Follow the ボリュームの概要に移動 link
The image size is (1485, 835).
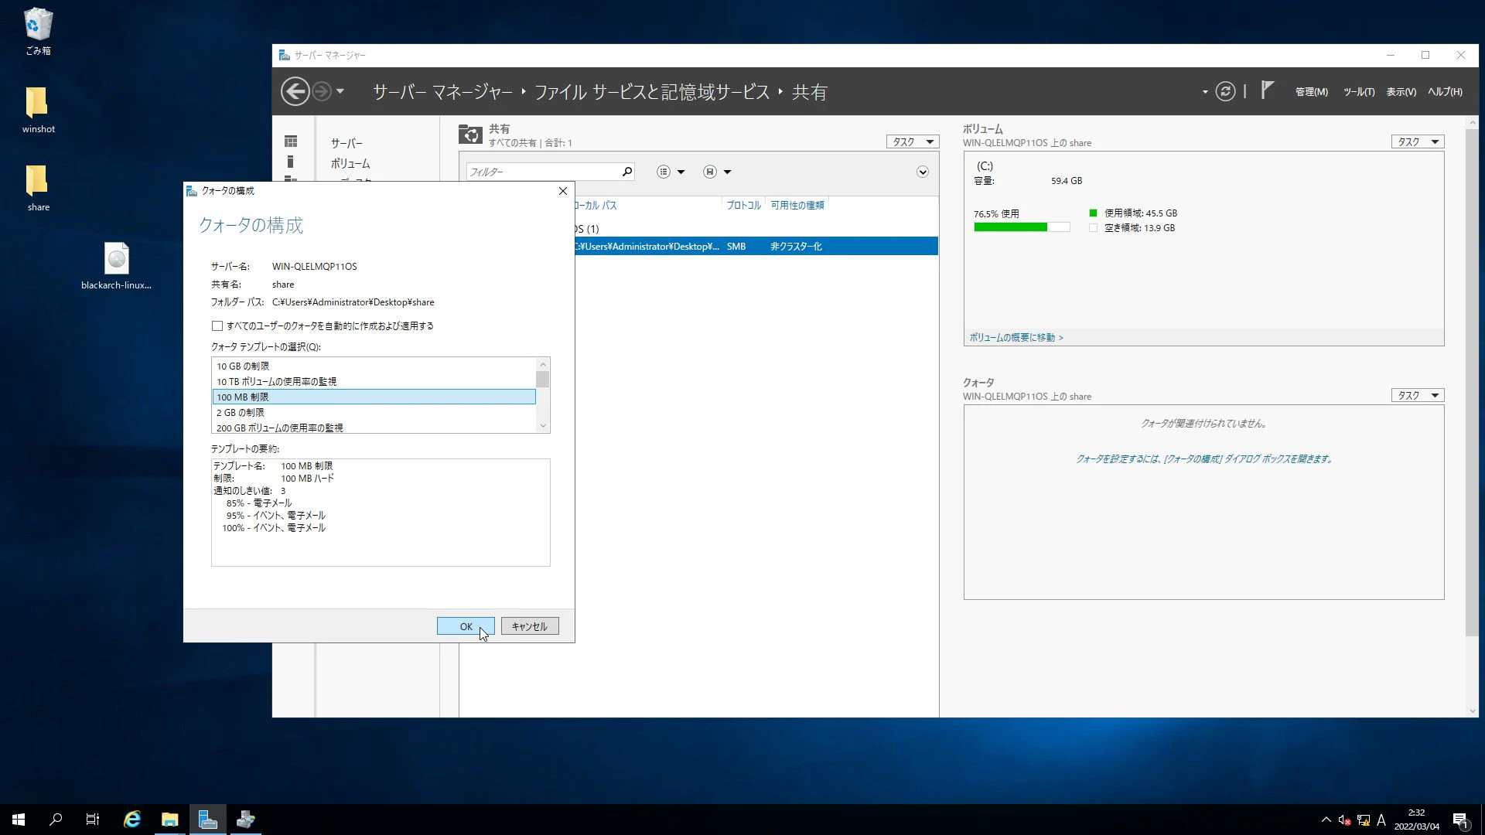coord(1016,338)
